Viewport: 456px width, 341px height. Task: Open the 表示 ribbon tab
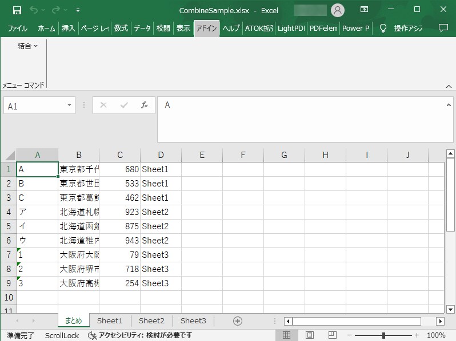pos(183,29)
